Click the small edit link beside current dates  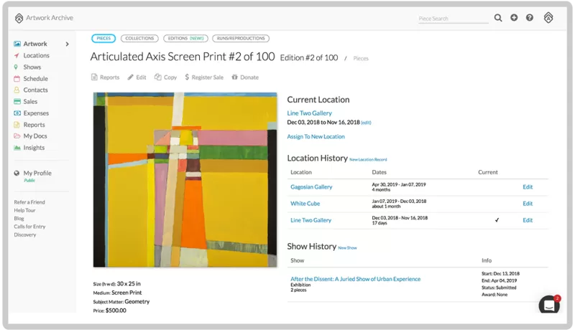tap(366, 123)
